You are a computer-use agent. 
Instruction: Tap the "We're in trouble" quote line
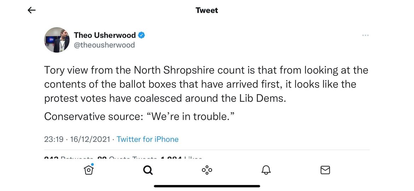(140, 116)
